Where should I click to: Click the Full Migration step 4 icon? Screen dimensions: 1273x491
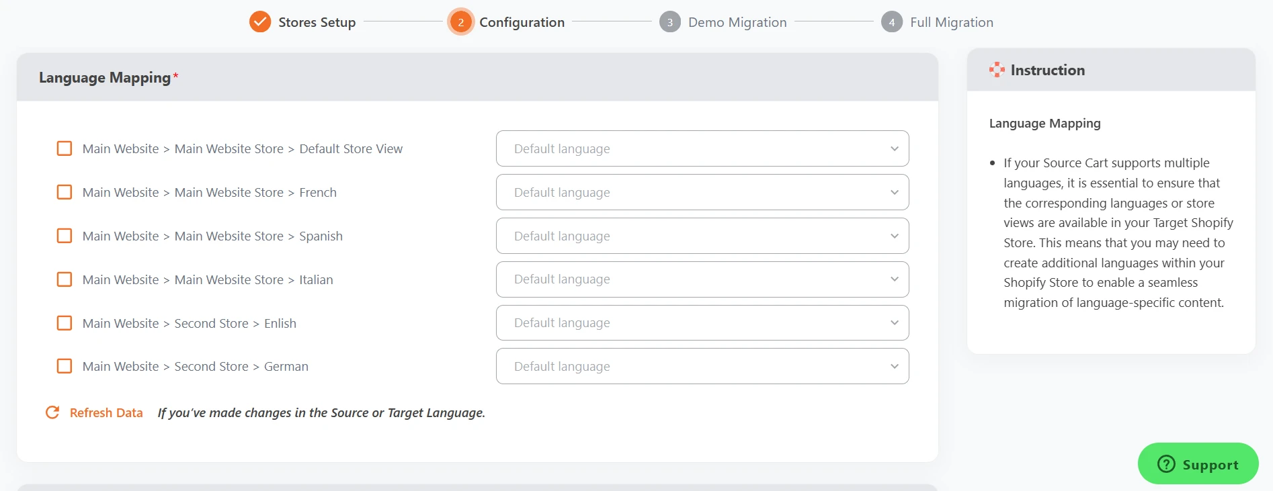click(x=892, y=22)
